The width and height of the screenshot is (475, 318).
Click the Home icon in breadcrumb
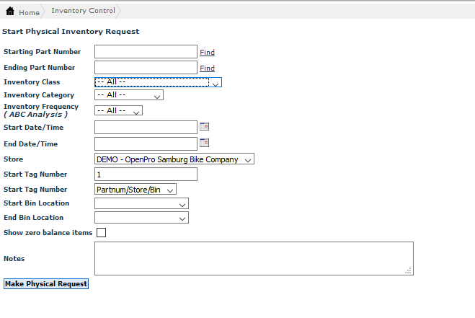10,12
